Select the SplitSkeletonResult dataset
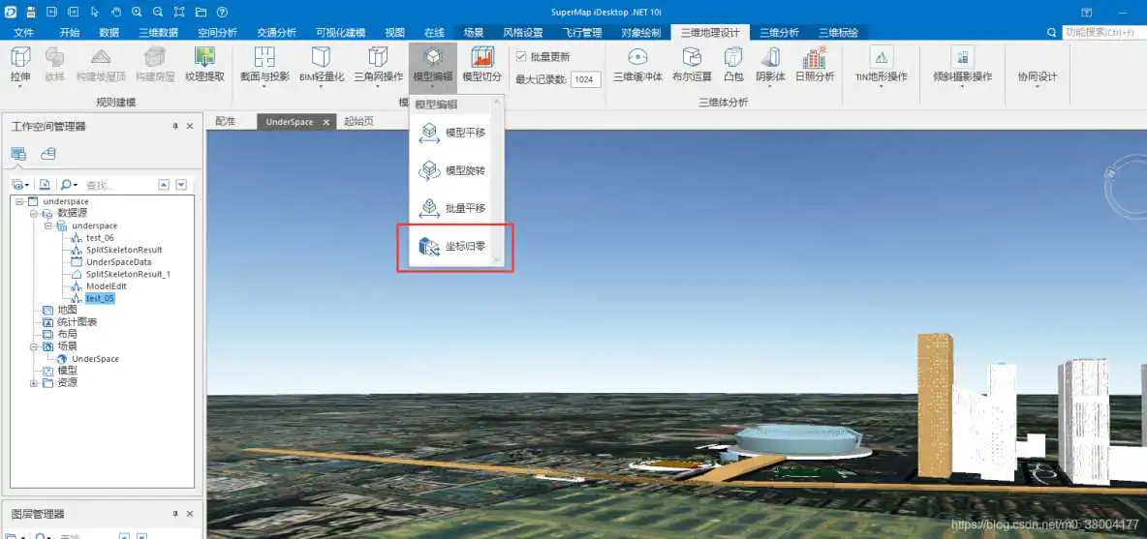Image resolution: width=1147 pixels, height=539 pixels. point(124,250)
